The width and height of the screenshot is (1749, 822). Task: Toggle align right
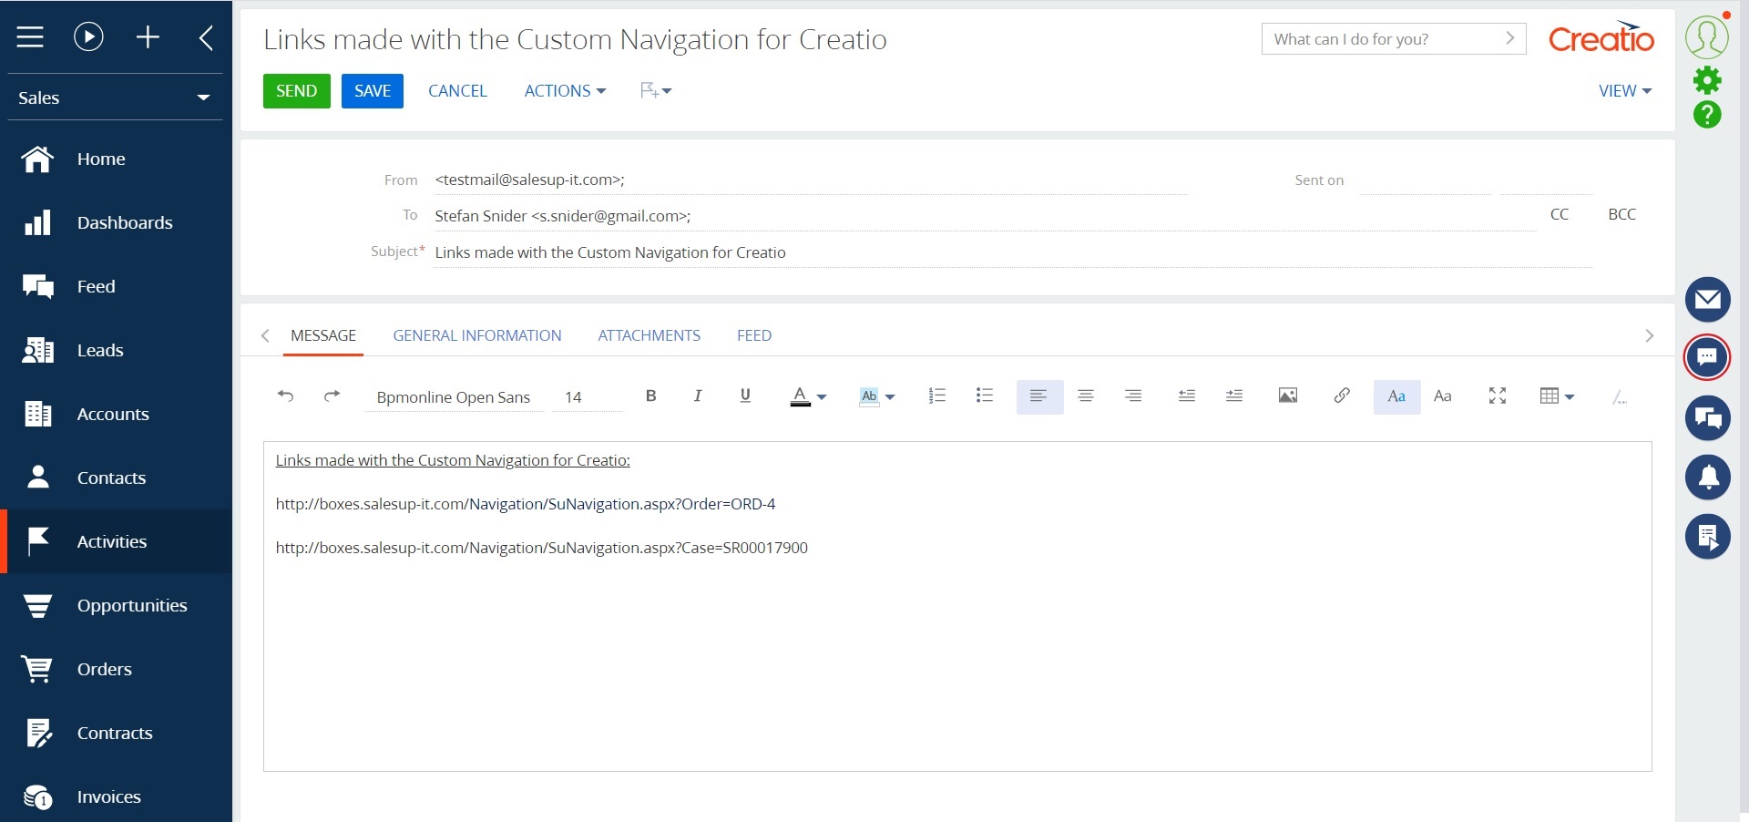click(1133, 396)
